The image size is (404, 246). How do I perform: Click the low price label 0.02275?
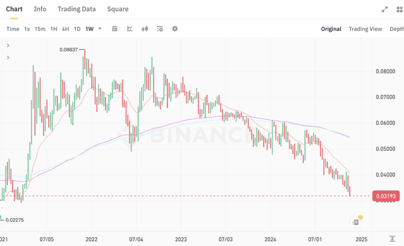(15, 220)
